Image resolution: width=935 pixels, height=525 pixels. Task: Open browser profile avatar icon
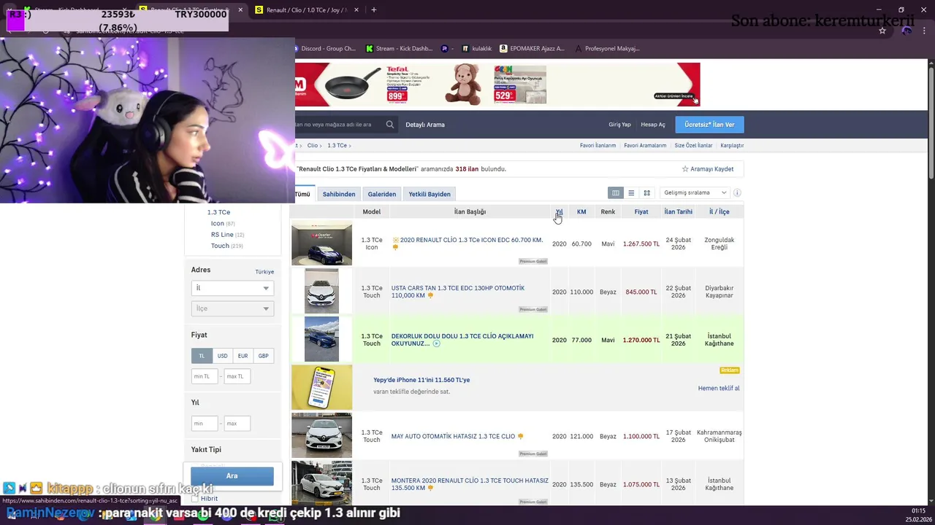click(907, 31)
